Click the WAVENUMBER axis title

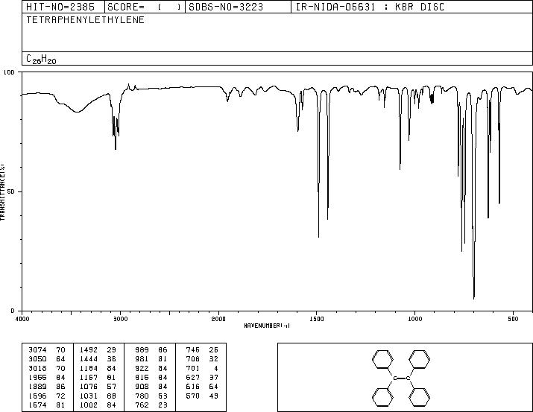pyautogui.click(x=267, y=326)
